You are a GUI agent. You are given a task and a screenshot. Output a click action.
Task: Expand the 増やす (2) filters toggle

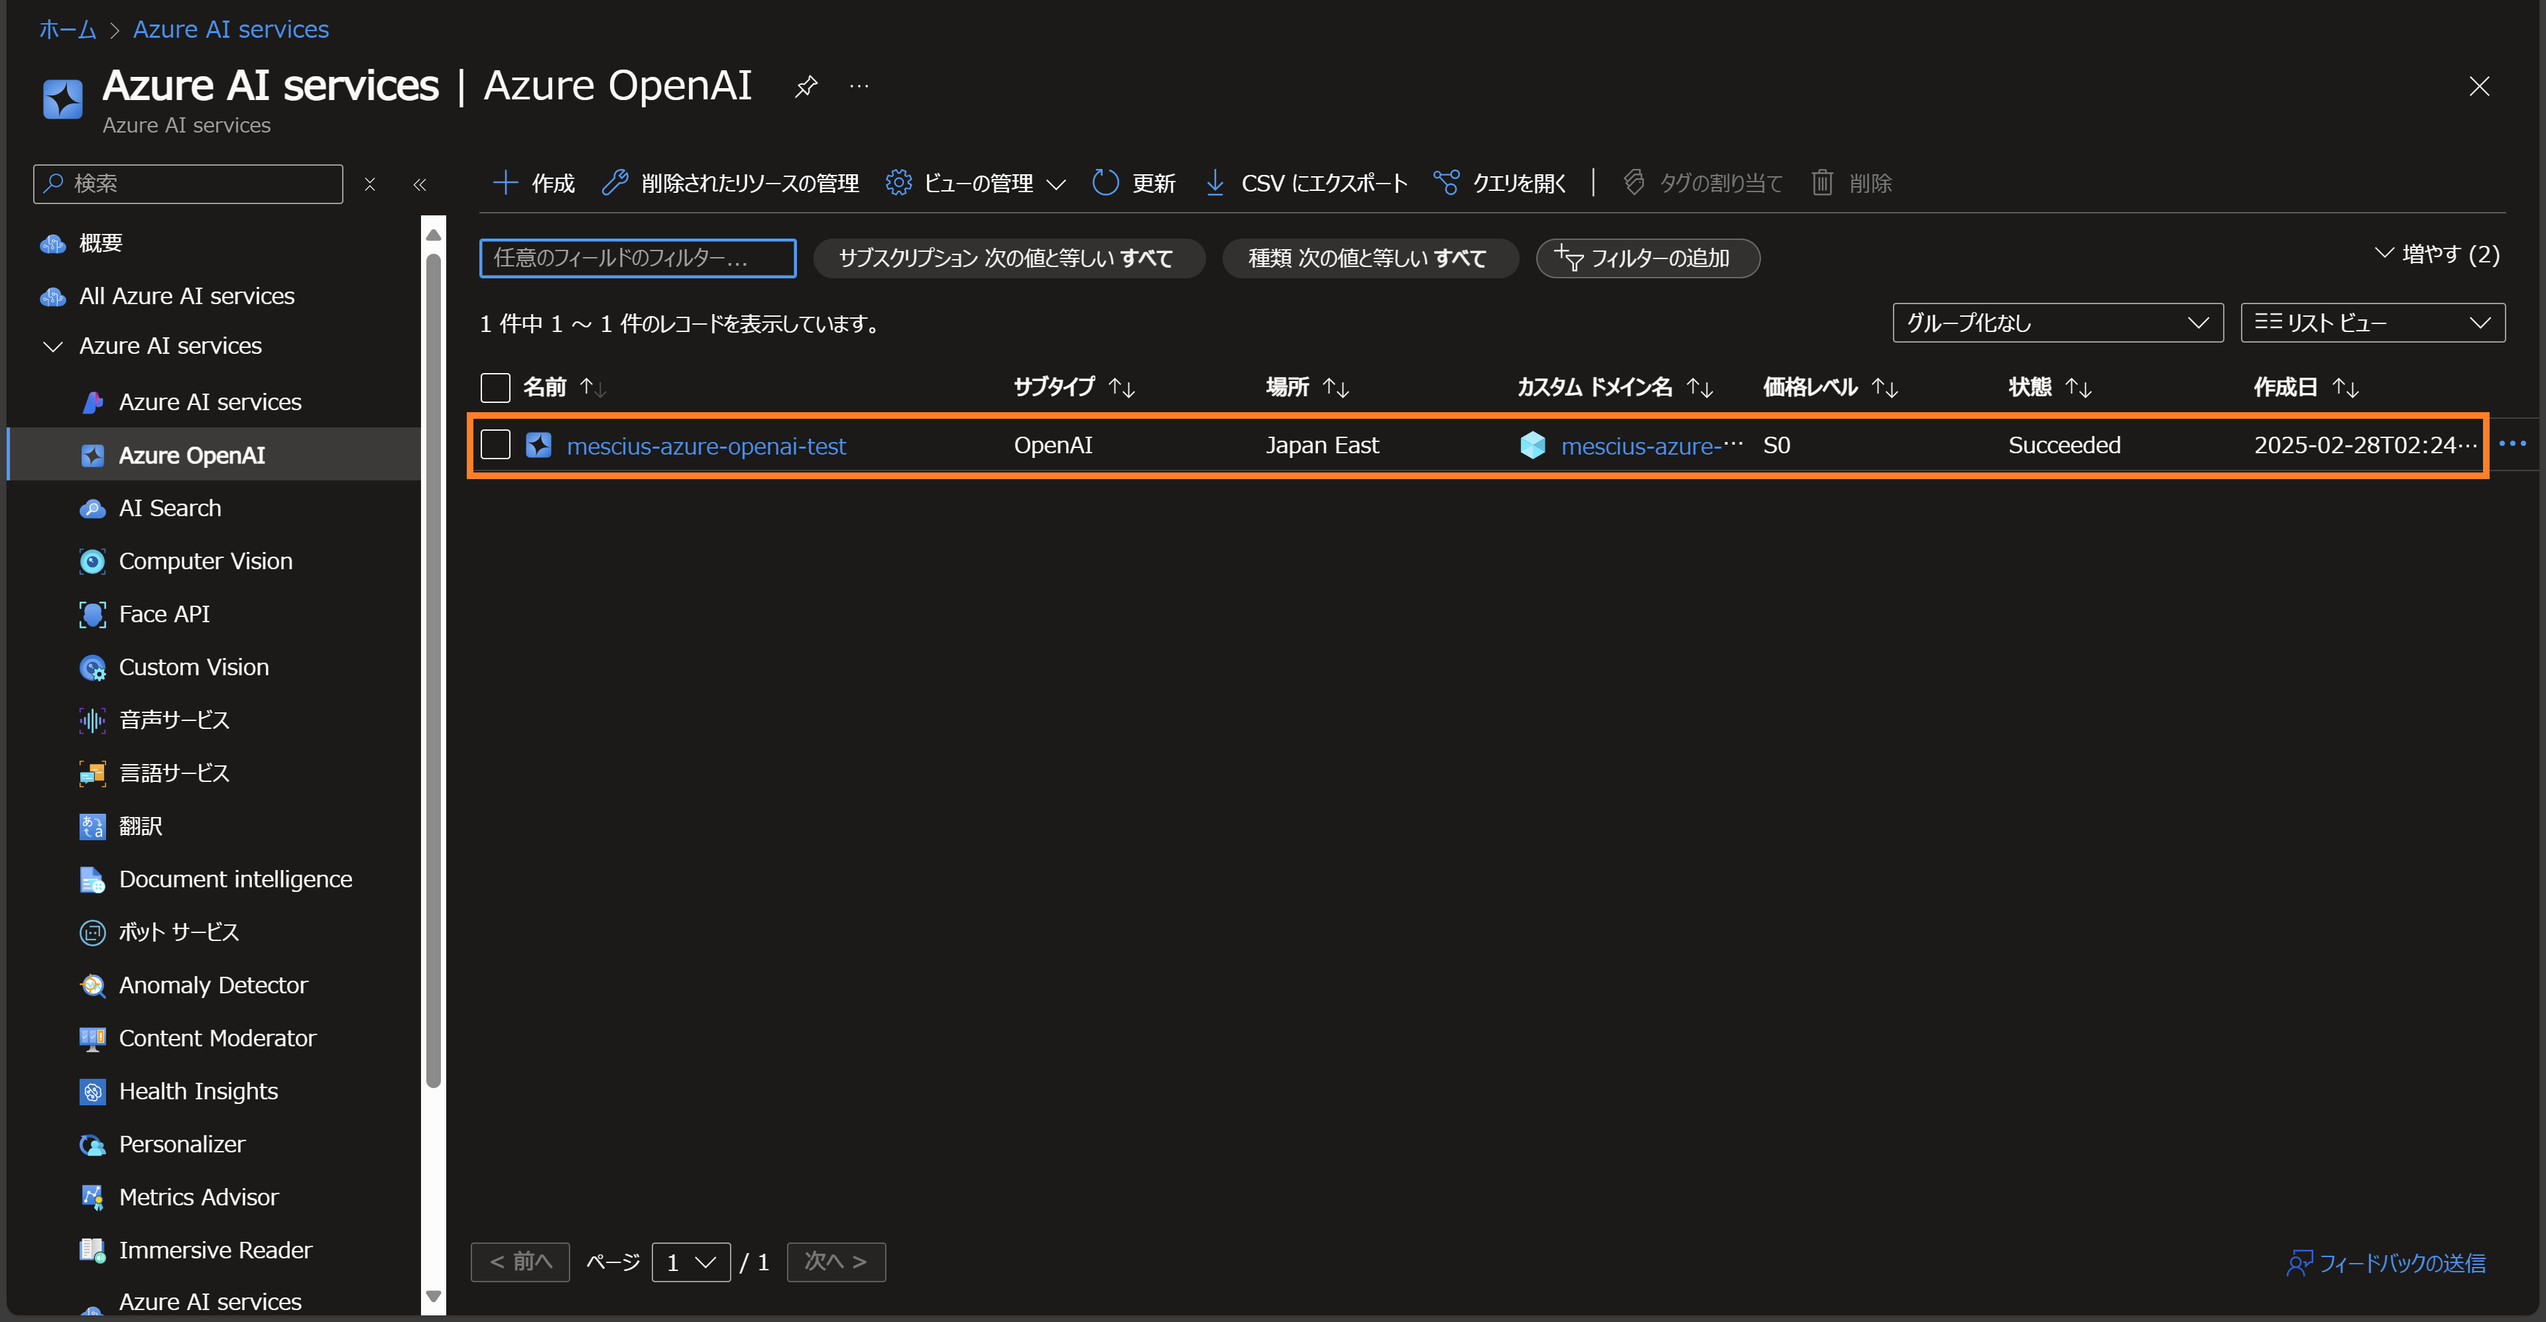(x=2437, y=254)
